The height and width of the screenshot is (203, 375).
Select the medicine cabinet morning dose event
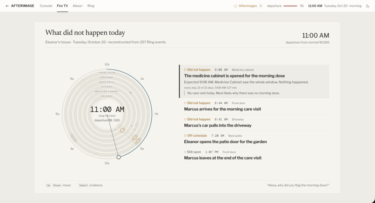pos(254,82)
